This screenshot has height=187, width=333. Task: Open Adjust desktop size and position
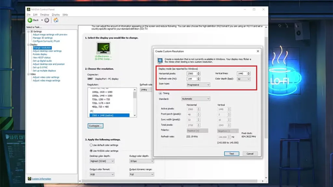pos(49,64)
